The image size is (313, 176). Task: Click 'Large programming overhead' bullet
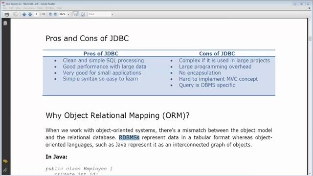[x=215, y=66]
